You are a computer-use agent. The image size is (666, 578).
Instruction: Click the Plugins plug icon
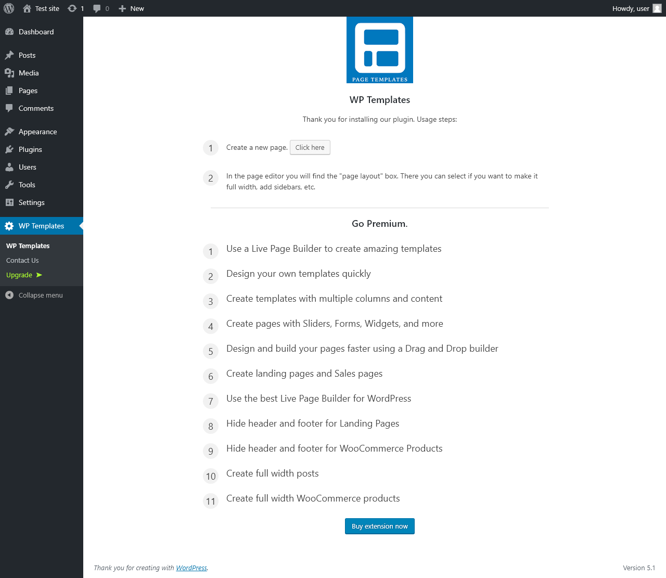tap(9, 149)
